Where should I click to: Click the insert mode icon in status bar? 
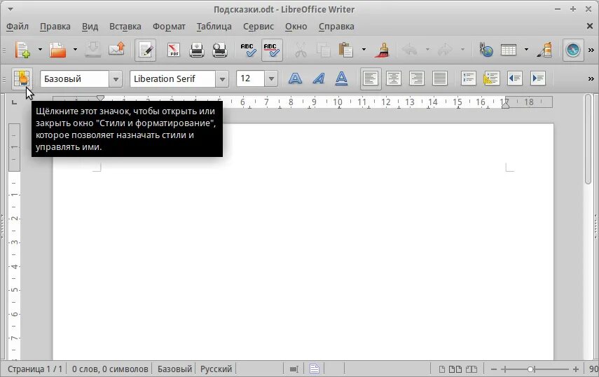294,369
